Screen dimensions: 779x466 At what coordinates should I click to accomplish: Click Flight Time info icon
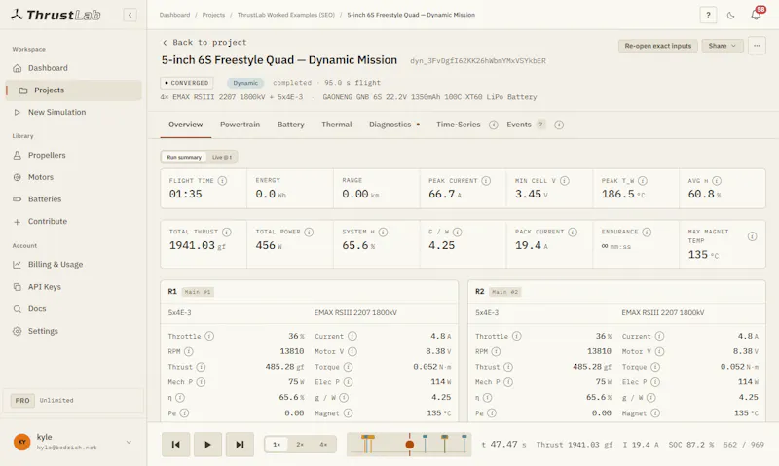pos(222,181)
